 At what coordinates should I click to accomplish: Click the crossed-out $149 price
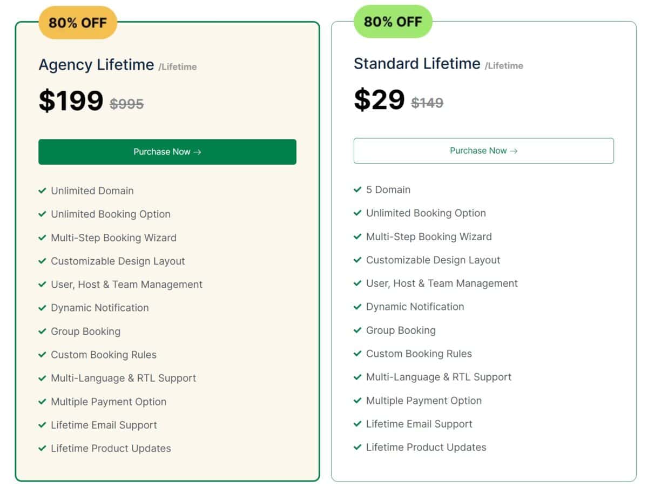[x=427, y=103]
